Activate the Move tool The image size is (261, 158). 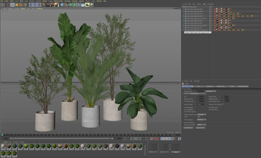click(12, 5)
